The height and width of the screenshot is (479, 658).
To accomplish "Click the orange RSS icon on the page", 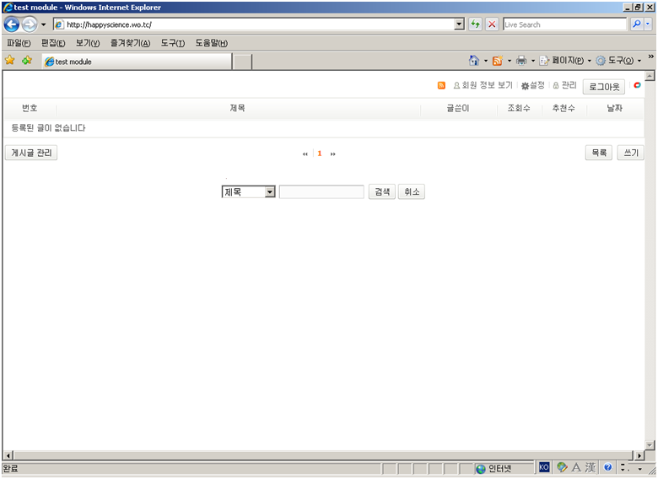I will click(x=441, y=85).
